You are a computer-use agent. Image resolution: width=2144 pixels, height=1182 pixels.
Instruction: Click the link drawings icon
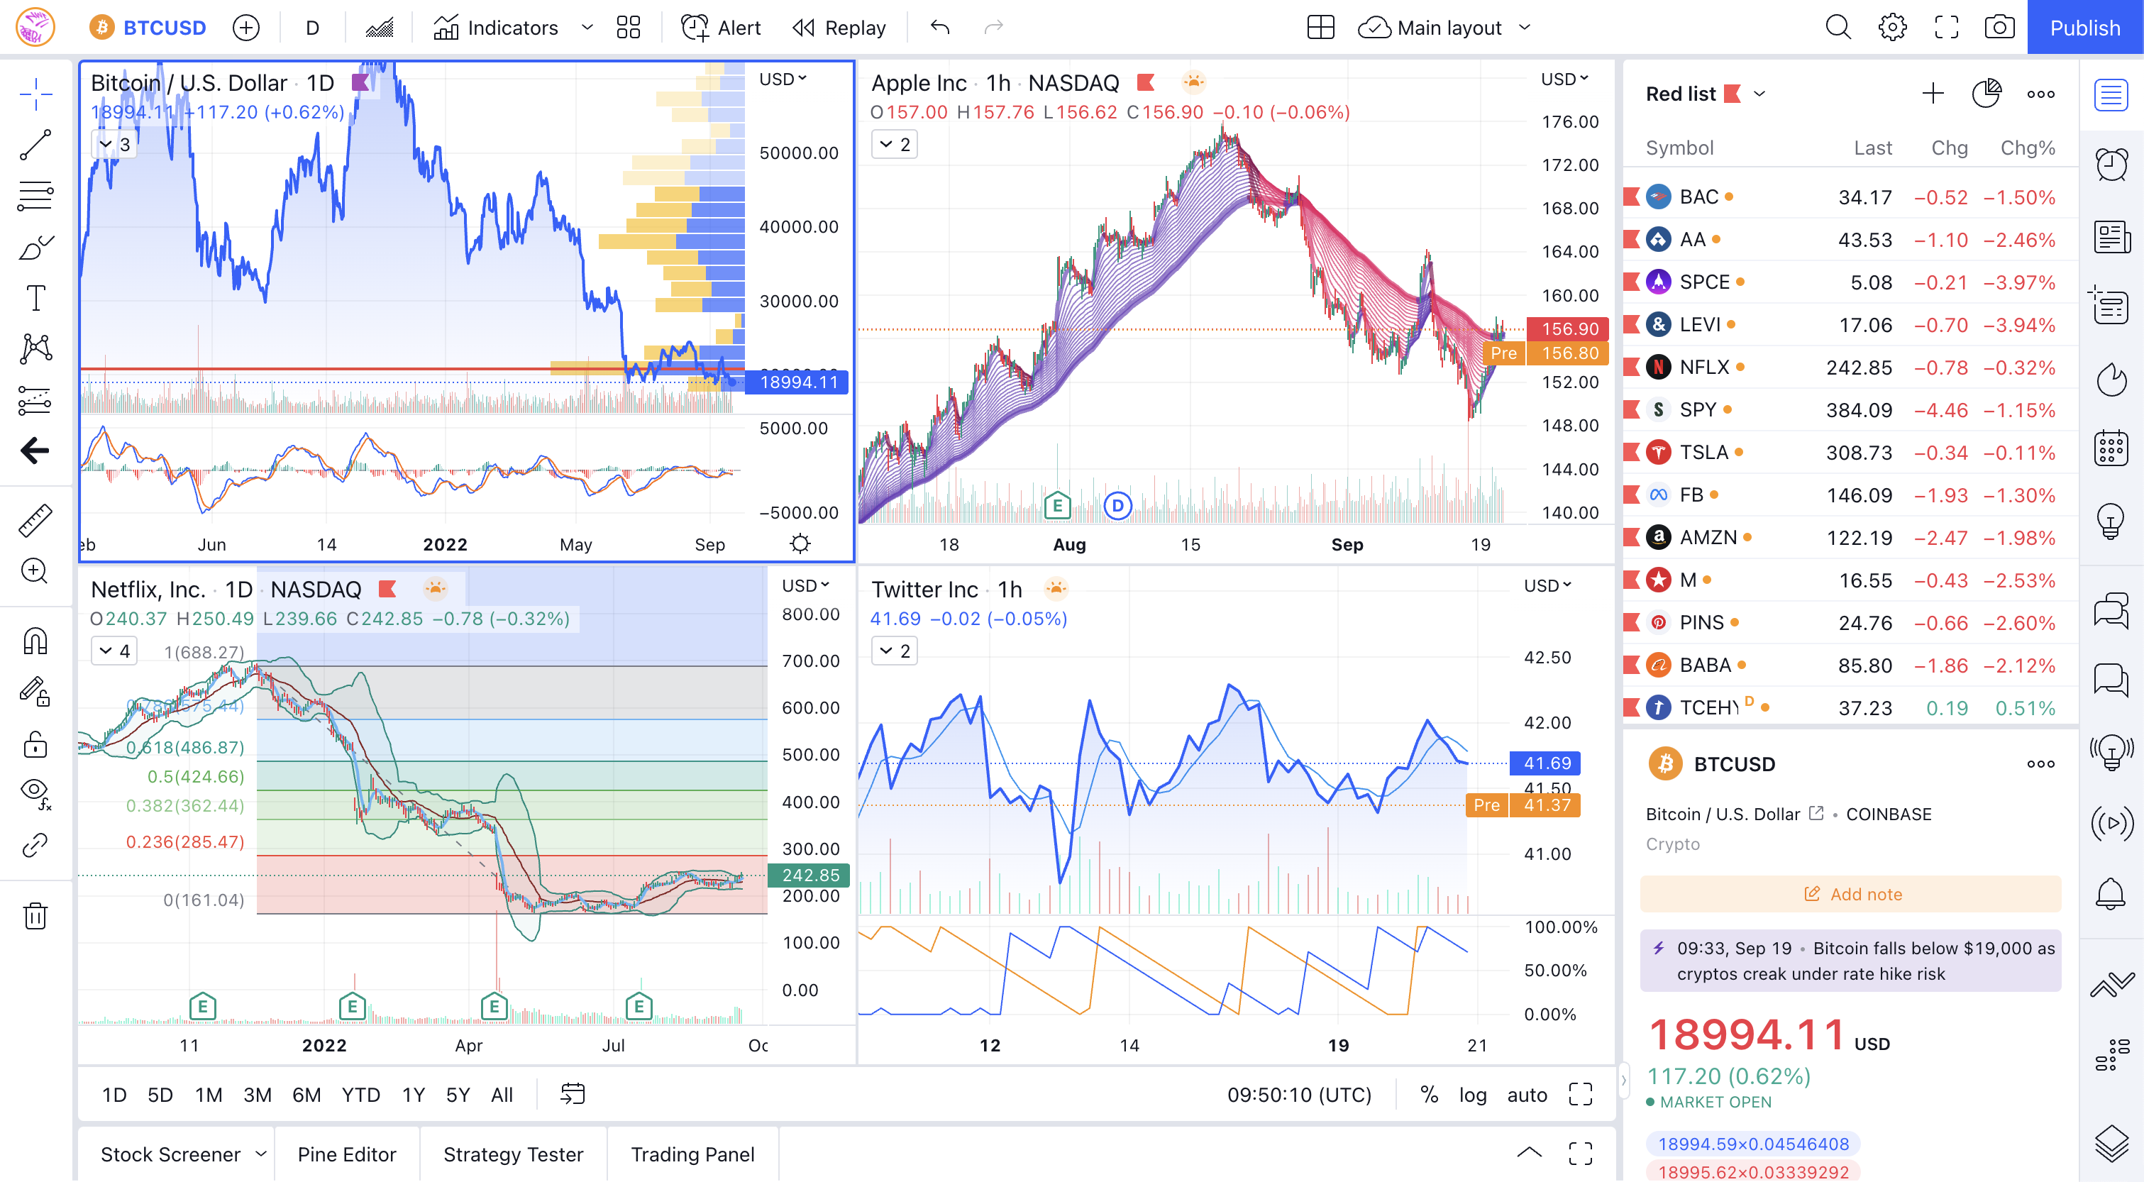pyautogui.click(x=35, y=845)
